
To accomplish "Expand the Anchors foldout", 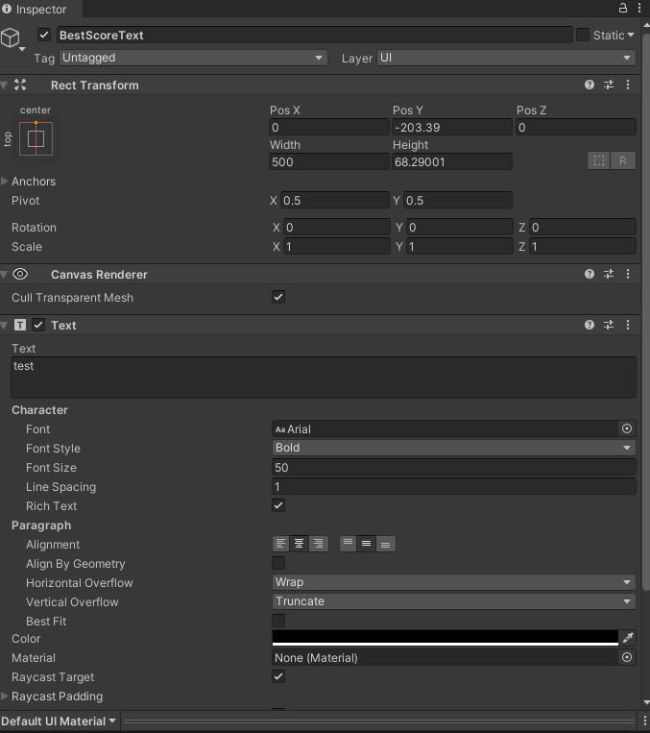I will [5, 181].
